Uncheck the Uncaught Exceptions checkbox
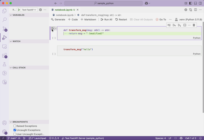Image resolution: width=204 pixels, height=140 pixels. coord(15,130)
